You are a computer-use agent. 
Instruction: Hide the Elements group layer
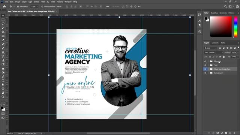click(x=205, y=61)
